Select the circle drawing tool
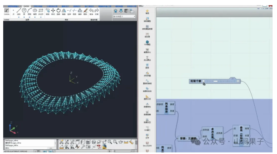This screenshot has width=277, height=154. [x=24, y=10]
